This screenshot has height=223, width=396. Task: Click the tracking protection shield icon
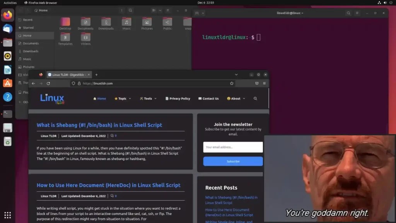click(73, 84)
